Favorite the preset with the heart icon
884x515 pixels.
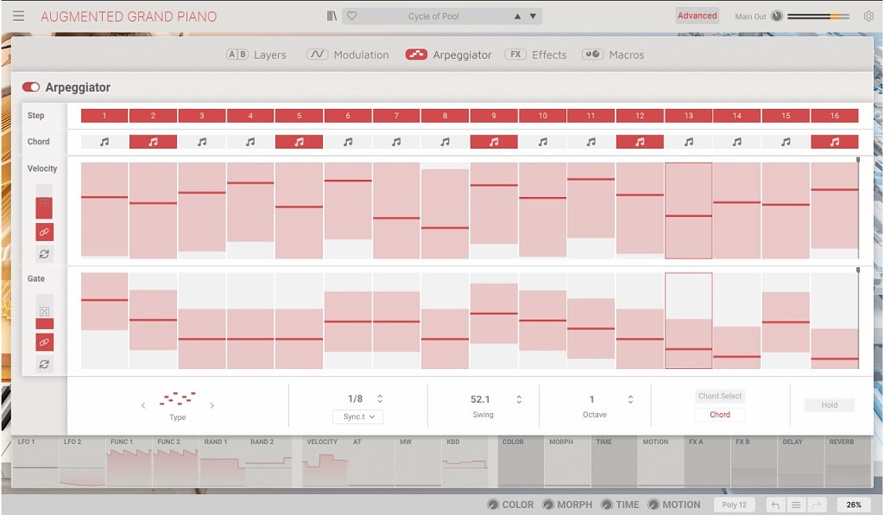click(352, 16)
